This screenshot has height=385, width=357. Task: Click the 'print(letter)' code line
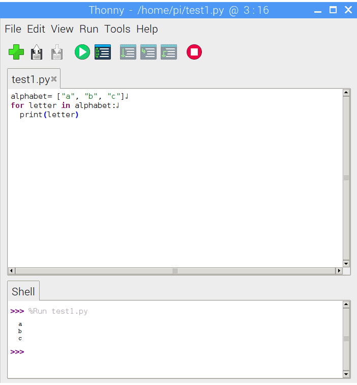(x=49, y=115)
